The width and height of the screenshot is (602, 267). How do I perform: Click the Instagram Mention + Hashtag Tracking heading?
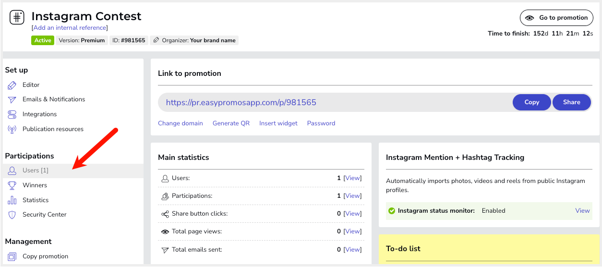click(455, 158)
